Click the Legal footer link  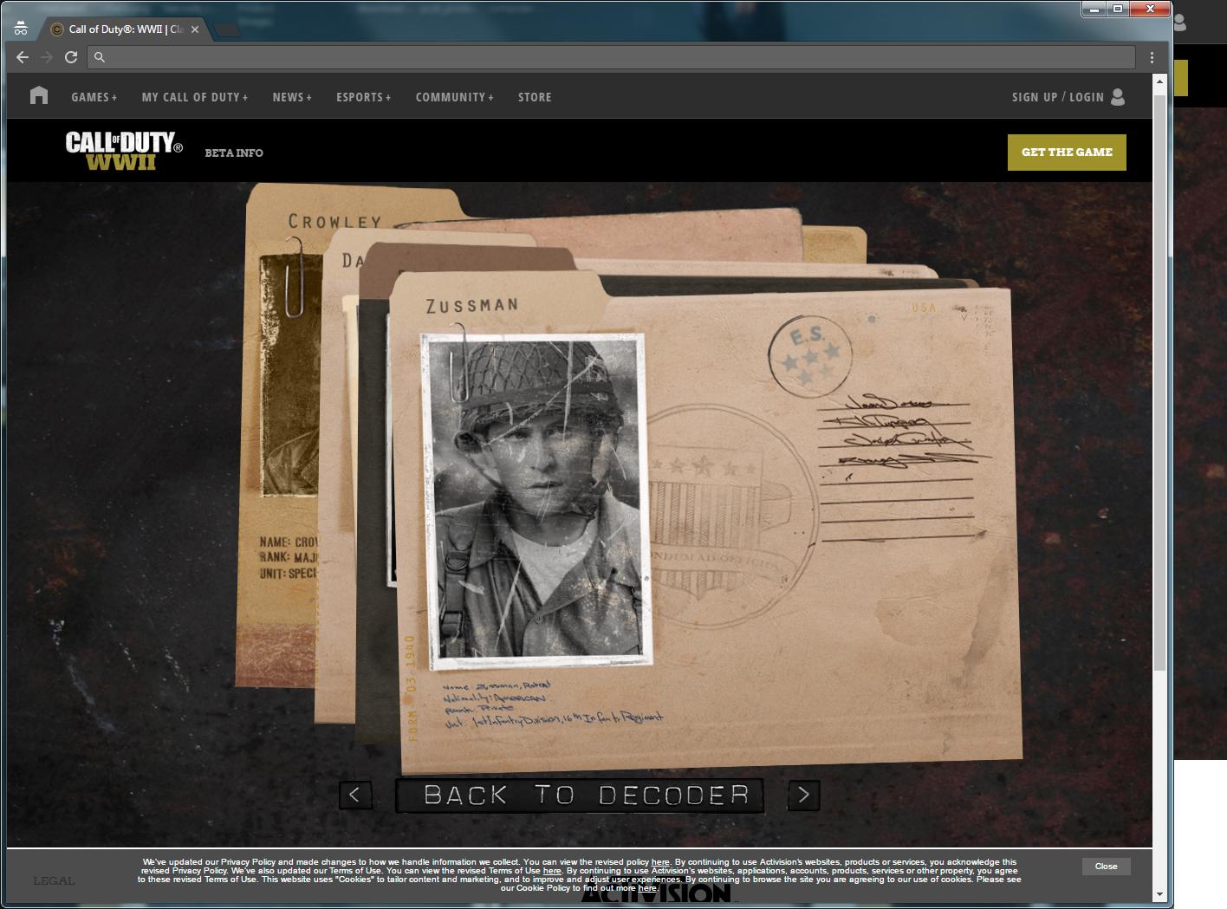tap(54, 880)
